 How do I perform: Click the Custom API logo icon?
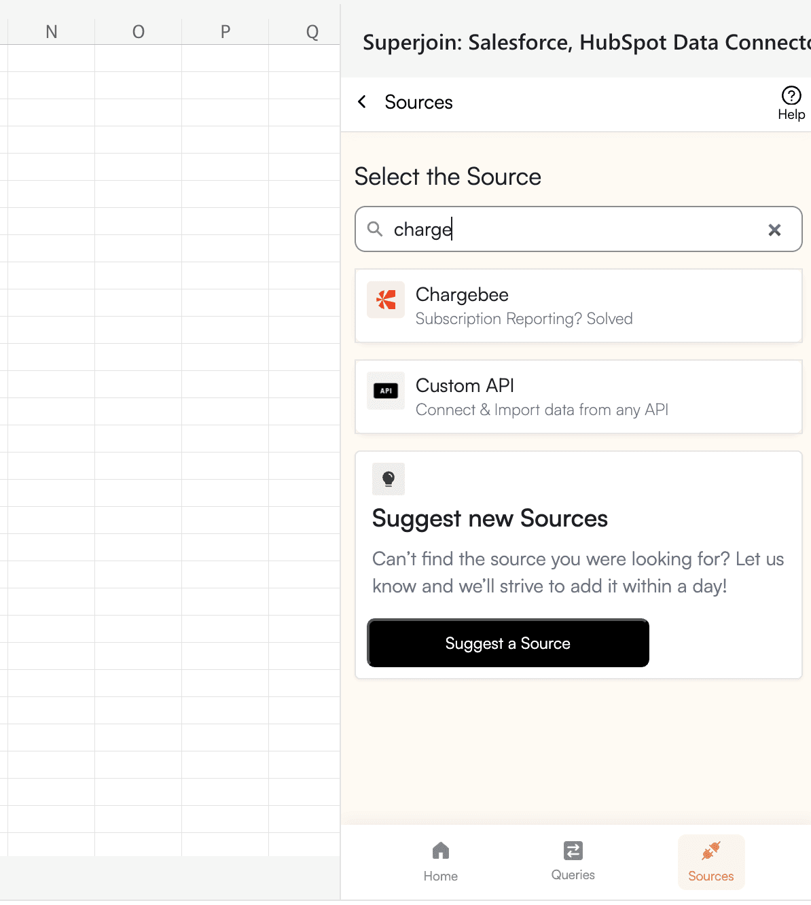point(386,391)
